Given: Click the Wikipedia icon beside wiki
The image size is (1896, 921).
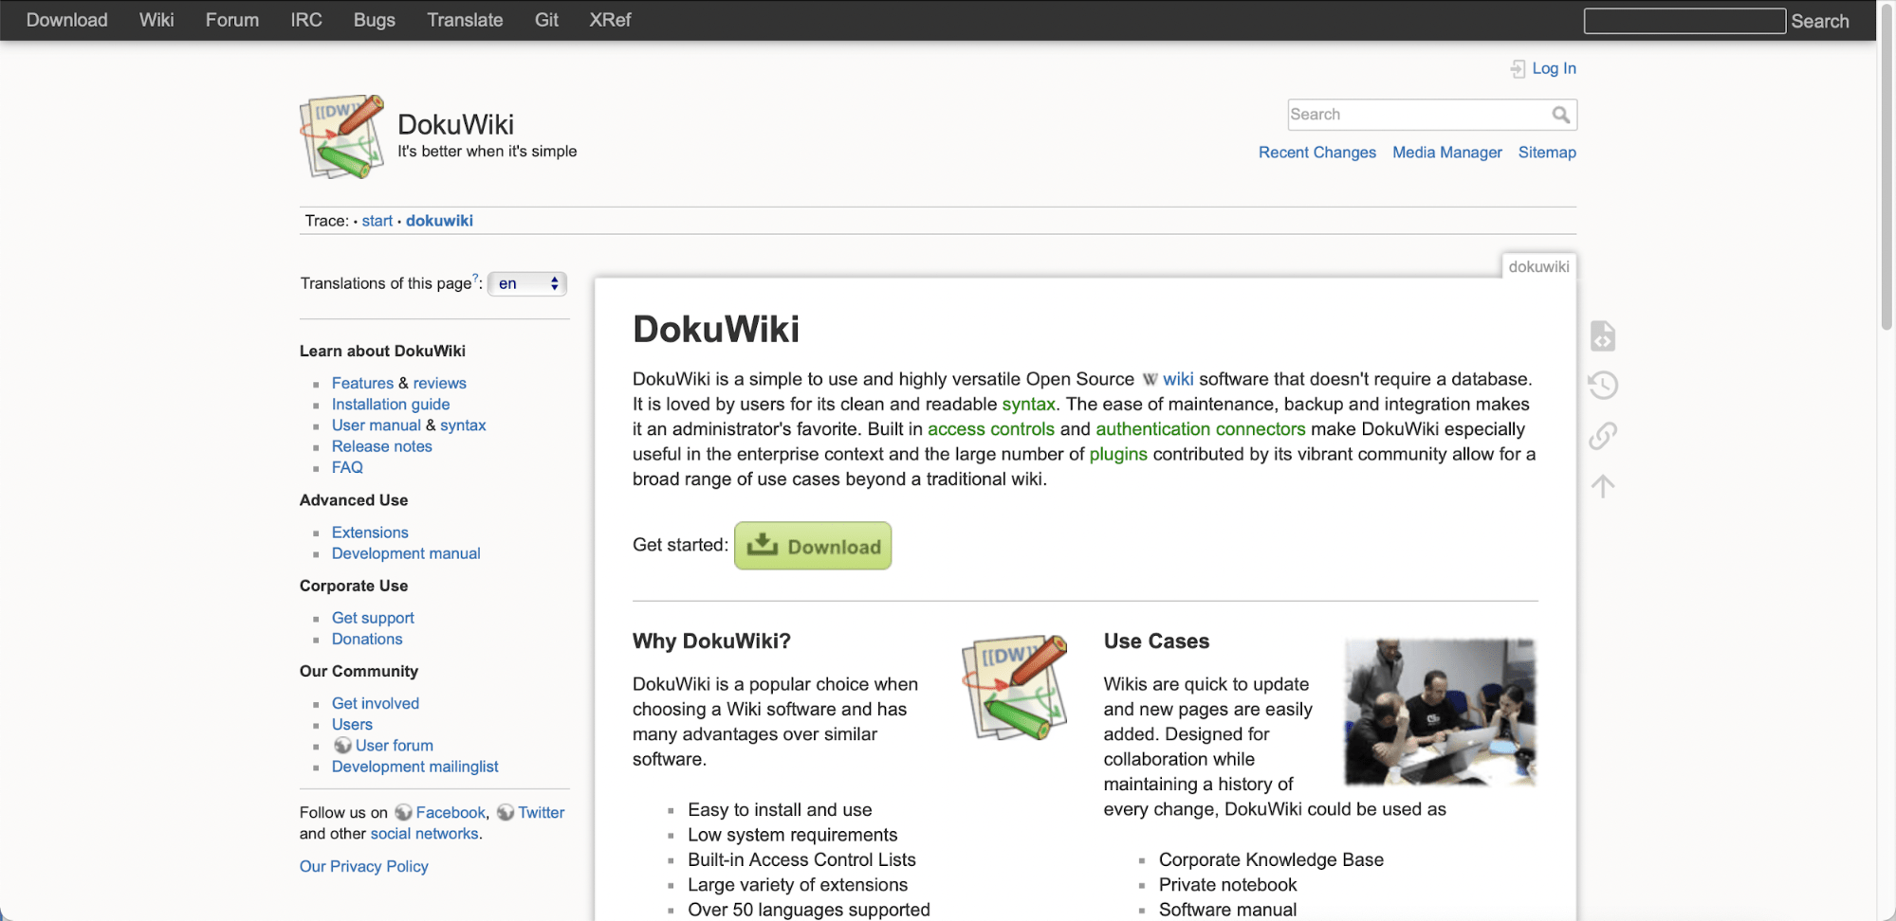Looking at the screenshot, I should click(x=1150, y=379).
